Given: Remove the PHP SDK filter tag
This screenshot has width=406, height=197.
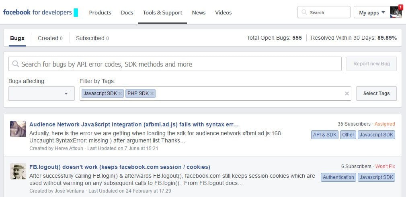Looking at the screenshot, I should point(152,93).
